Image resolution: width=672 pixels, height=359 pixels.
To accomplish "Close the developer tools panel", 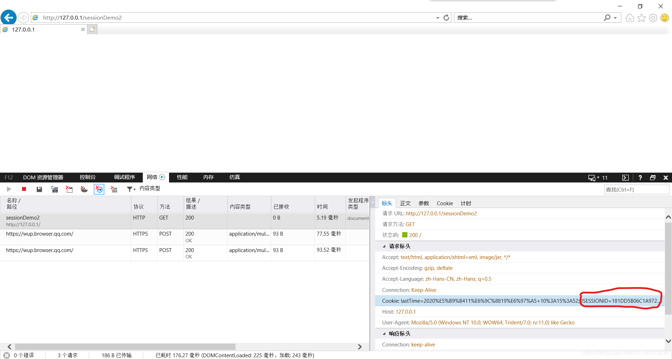I will [666, 178].
